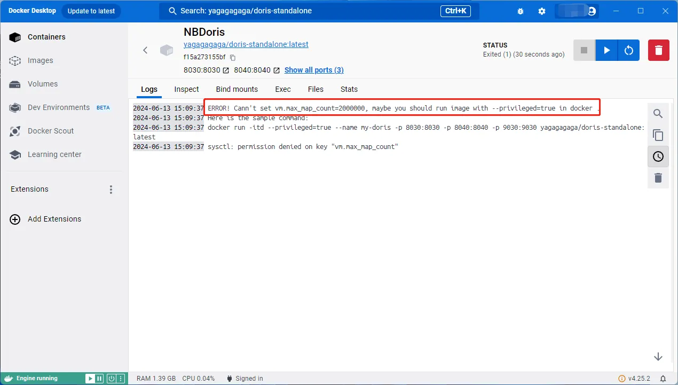678x385 pixels.
Task: Click engine play button in status bar
Action: tap(90, 379)
